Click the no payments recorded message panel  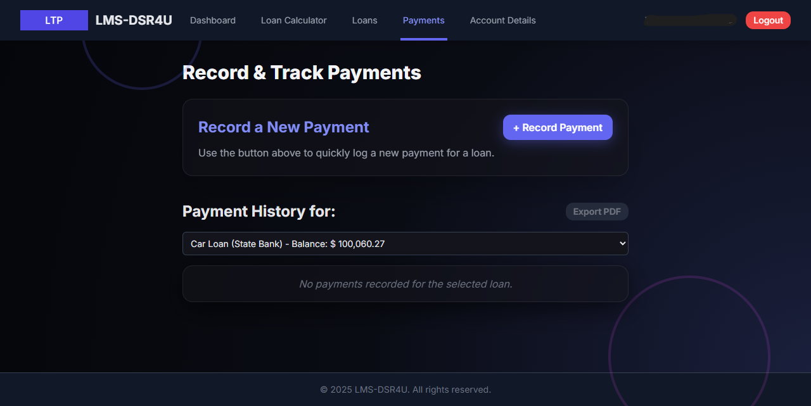(405, 284)
